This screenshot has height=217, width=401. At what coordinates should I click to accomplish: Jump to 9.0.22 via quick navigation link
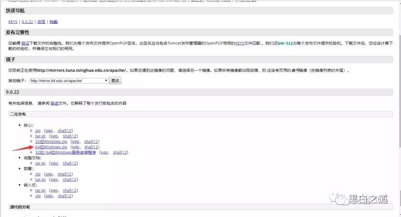click(x=27, y=22)
